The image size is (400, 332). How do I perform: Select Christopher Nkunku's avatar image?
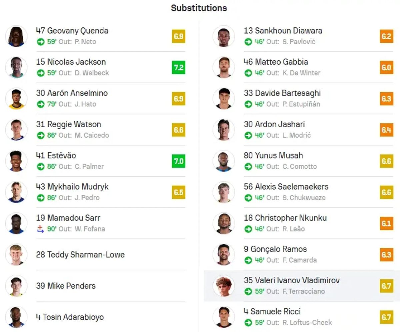tap(224, 223)
